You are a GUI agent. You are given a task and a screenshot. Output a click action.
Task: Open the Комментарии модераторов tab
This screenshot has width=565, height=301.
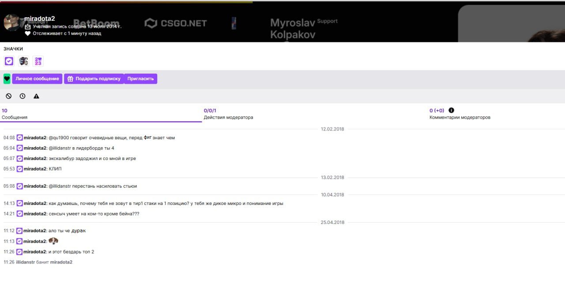[x=460, y=114]
